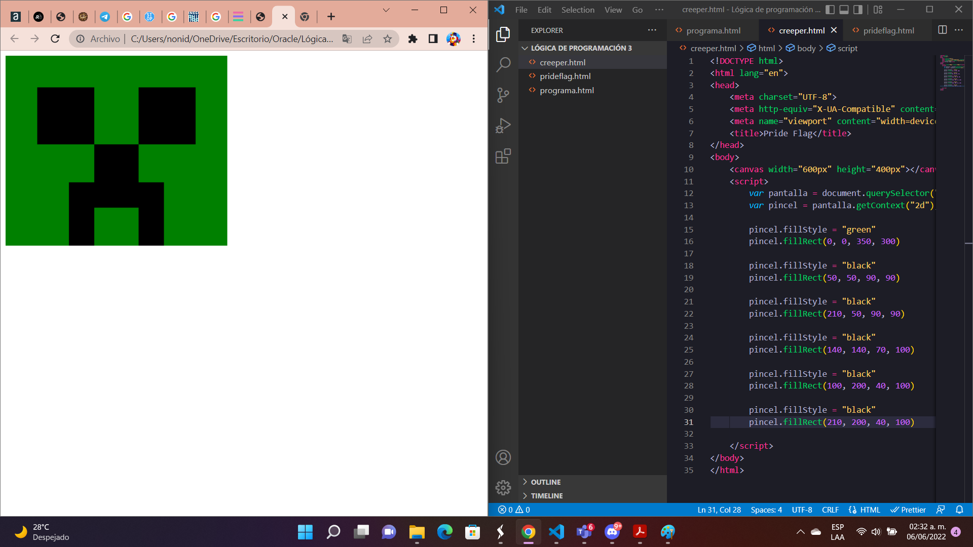Image resolution: width=973 pixels, height=547 pixels.
Task: Expand the OUTLINE section
Action: click(592, 482)
